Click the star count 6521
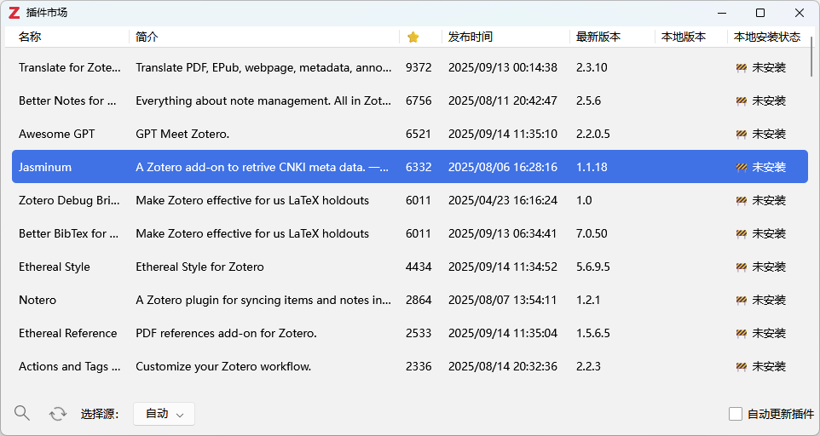 [x=419, y=135]
